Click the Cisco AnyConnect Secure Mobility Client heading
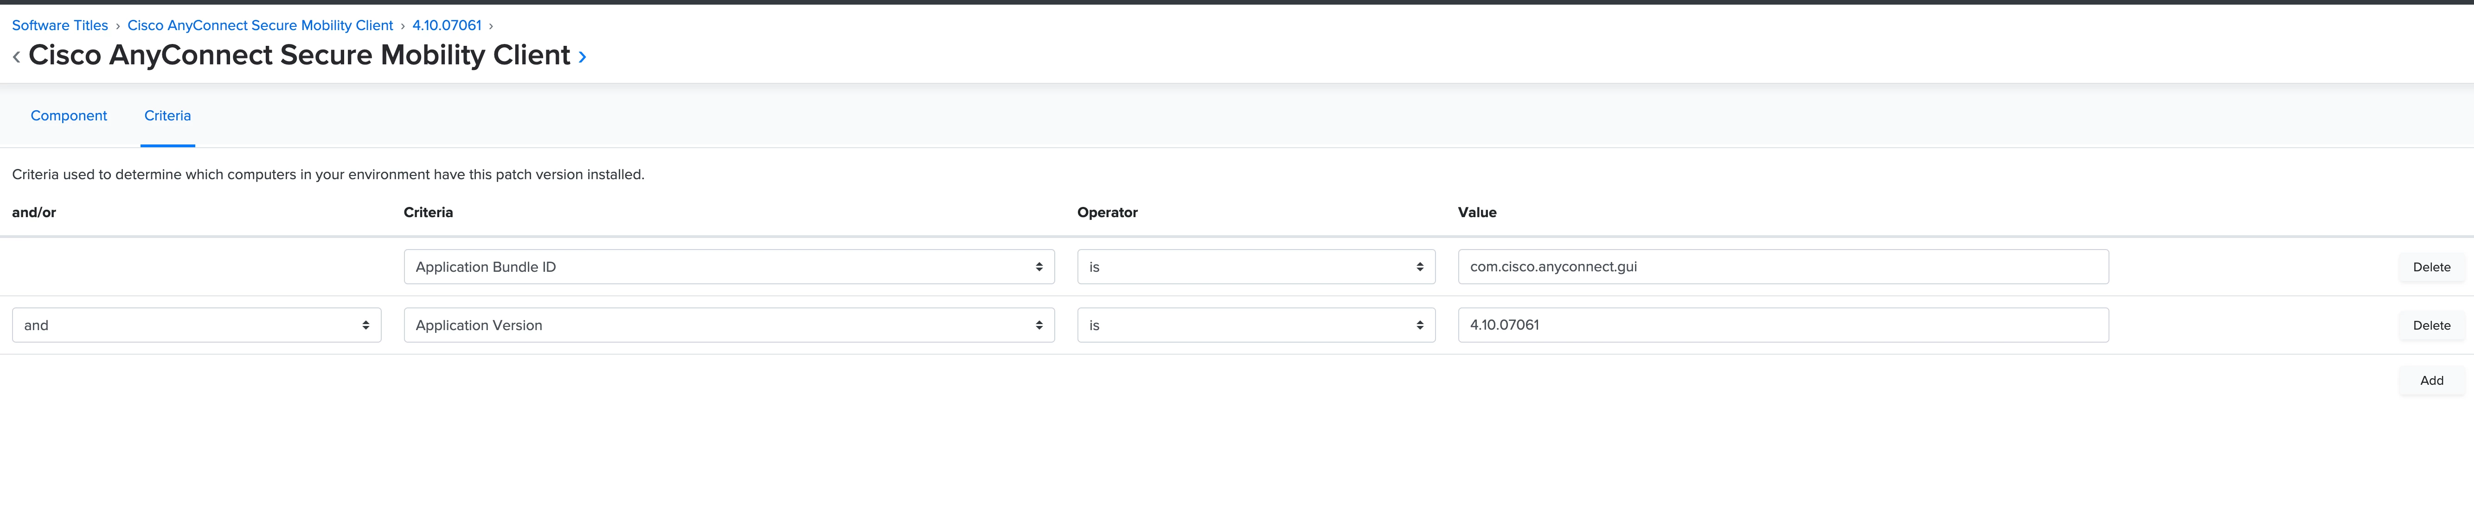Image resolution: width=2474 pixels, height=513 pixels. [x=300, y=56]
